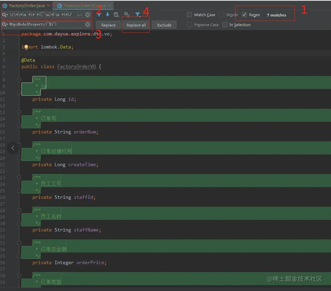Viewport: 331px width, 291px height.
Task: Clear the replacement text field
Action: point(88,24)
